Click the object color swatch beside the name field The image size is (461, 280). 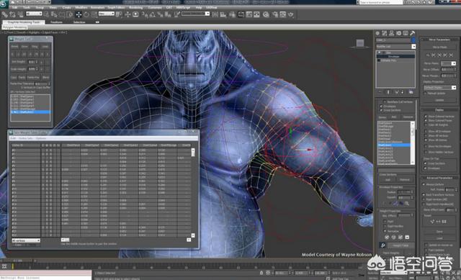coord(413,40)
